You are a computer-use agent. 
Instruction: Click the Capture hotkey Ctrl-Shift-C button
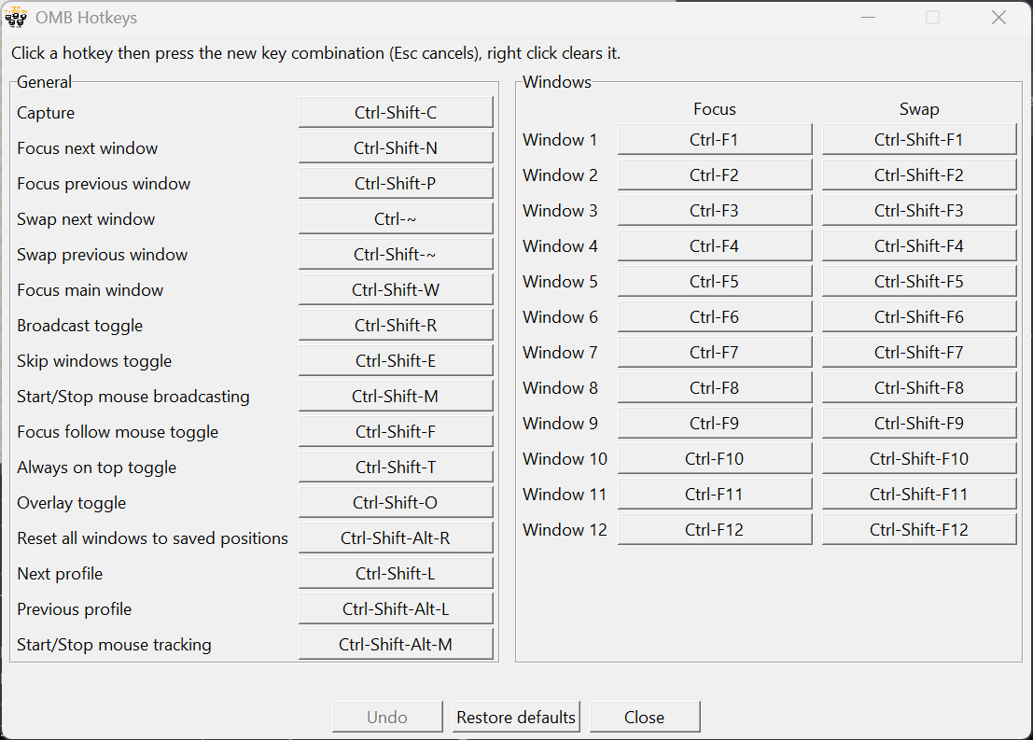coord(396,112)
